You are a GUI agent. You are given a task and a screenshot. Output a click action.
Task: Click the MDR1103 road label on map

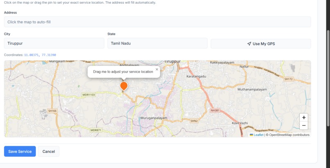(88, 95)
